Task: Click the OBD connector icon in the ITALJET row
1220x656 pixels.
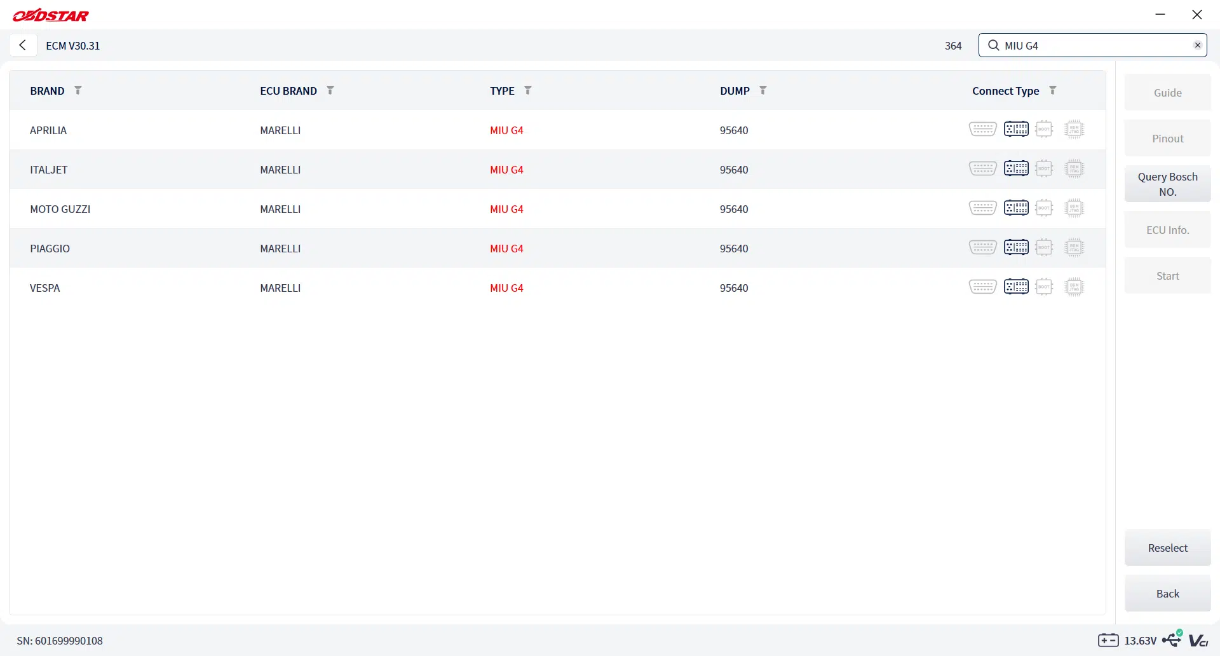Action: tap(982, 168)
